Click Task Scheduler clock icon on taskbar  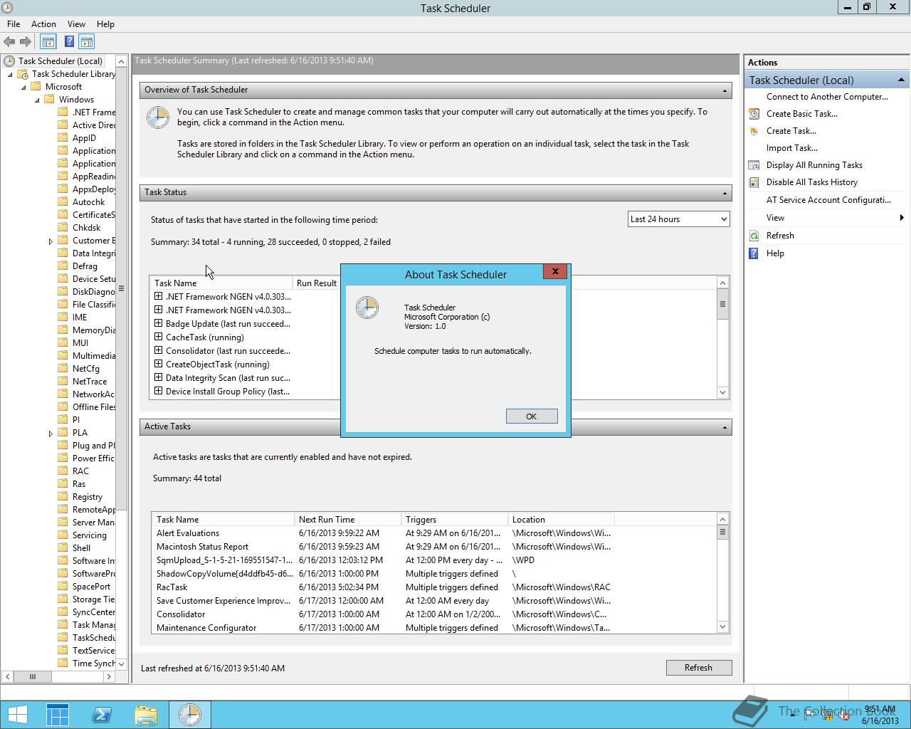point(190,715)
